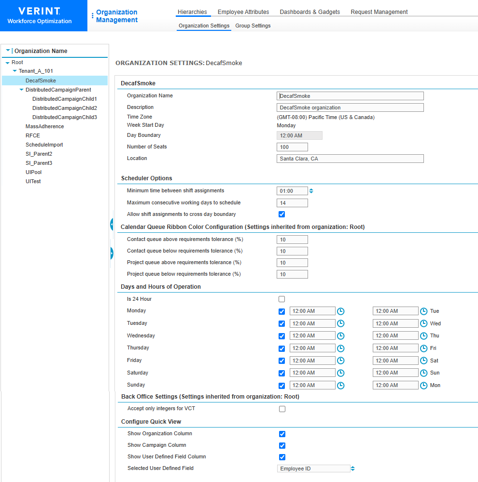Open the Group Settings tab
Image resolution: width=478 pixels, height=482 pixels.
pyautogui.click(x=253, y=25)
